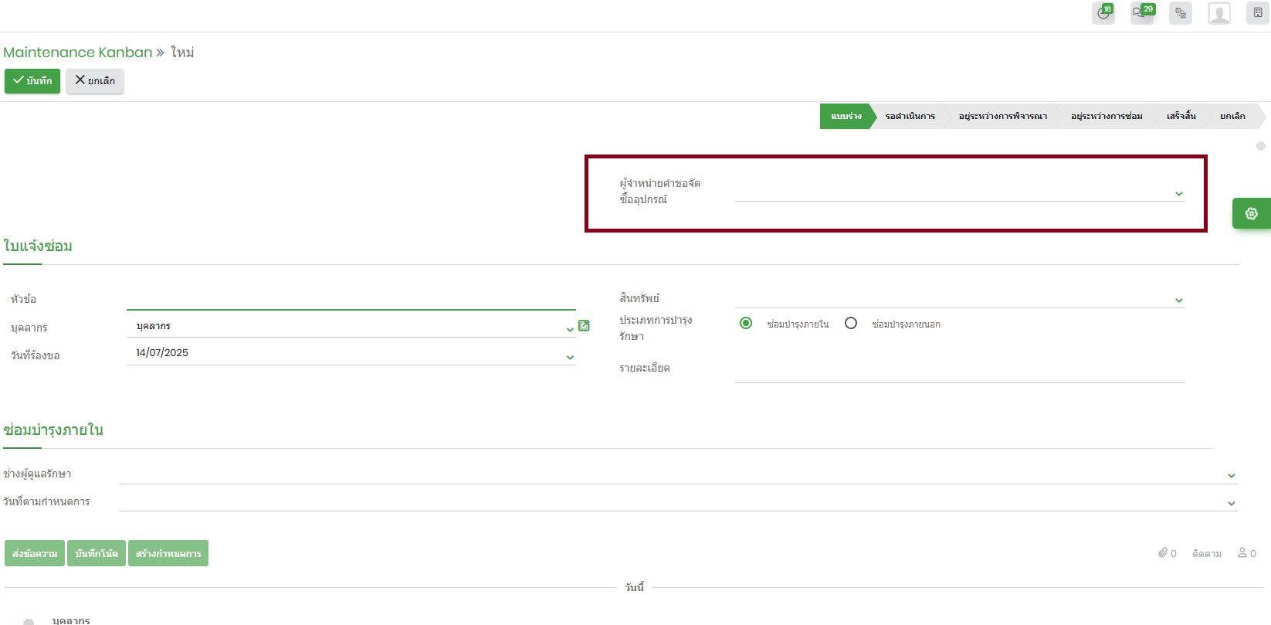This screenshot has width=1271, height=625.
Task: Open the green gear settings side button
Action: click(x=1251, y=213)
